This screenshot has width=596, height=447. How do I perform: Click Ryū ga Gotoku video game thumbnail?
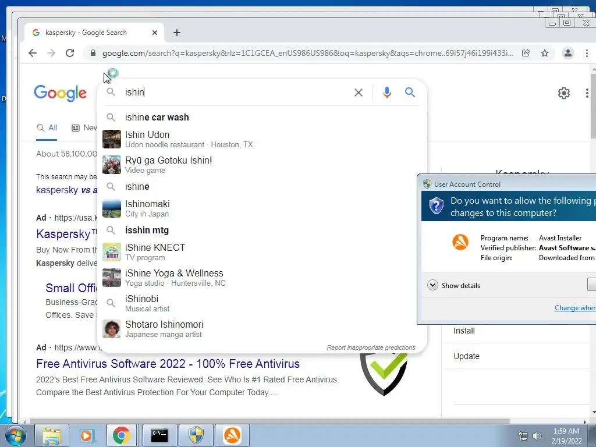pyautogui.click(x=112, y=165)
